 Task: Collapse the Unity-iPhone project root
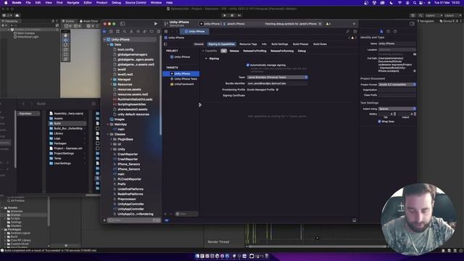104,39
